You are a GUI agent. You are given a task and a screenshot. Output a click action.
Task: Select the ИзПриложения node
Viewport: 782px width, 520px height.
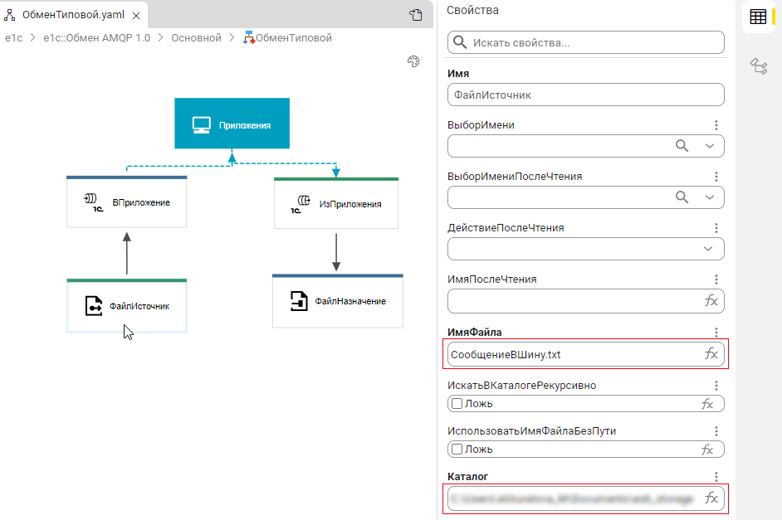[336, 203]
